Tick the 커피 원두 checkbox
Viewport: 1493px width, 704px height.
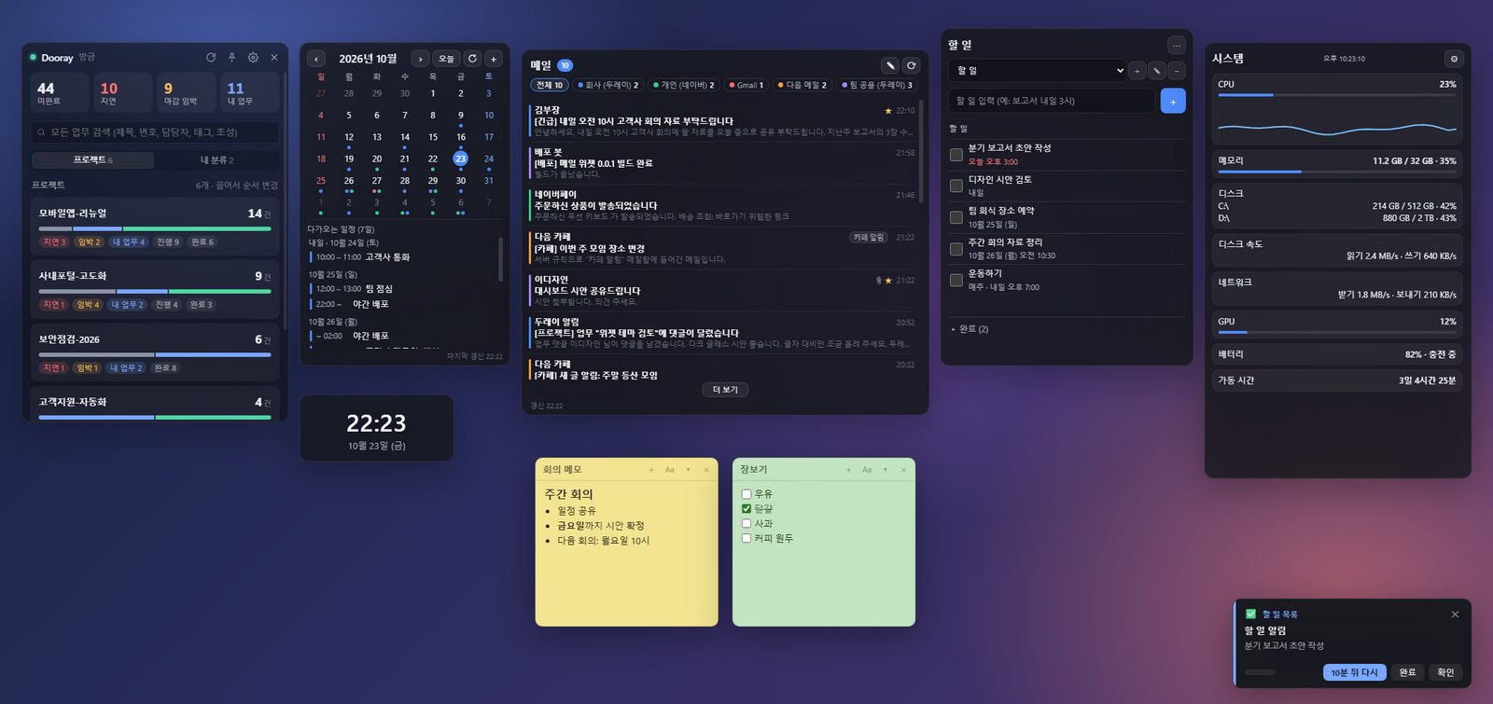746,538
